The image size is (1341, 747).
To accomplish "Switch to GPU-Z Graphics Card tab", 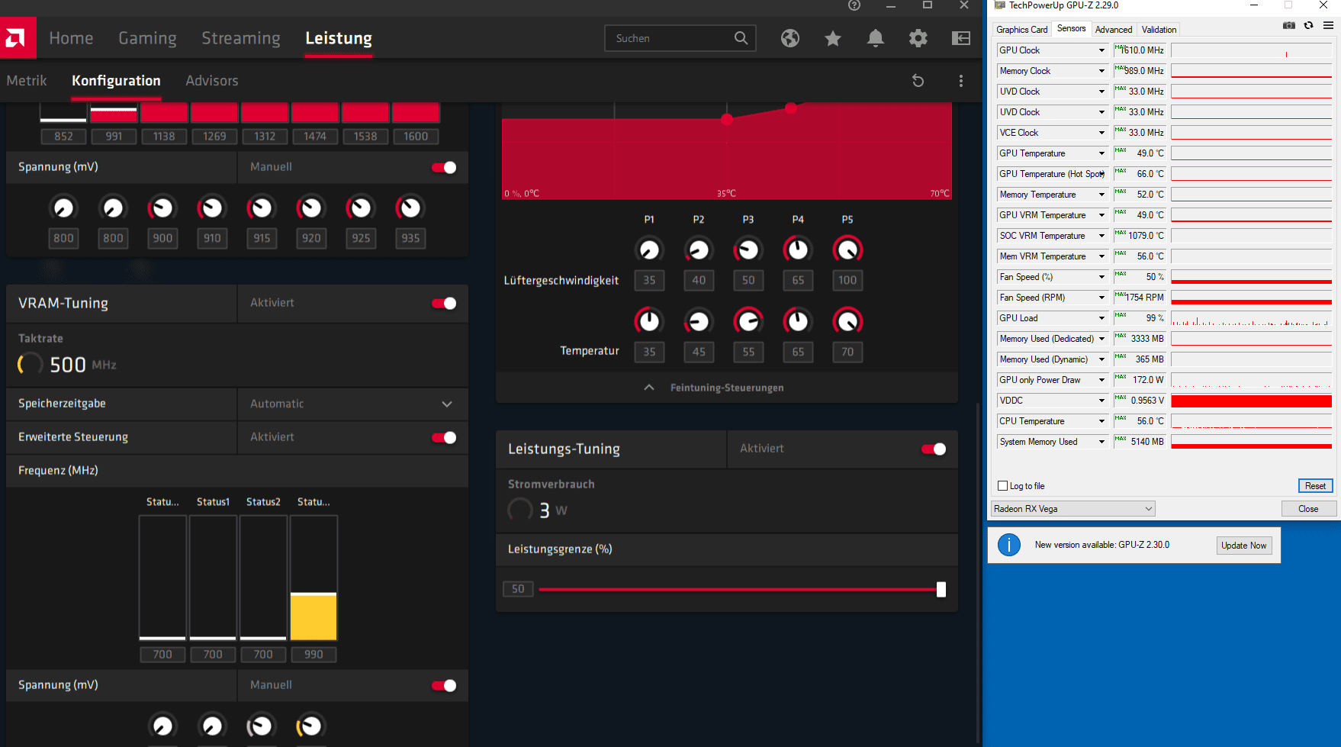I will click(x=1022, y=30).
